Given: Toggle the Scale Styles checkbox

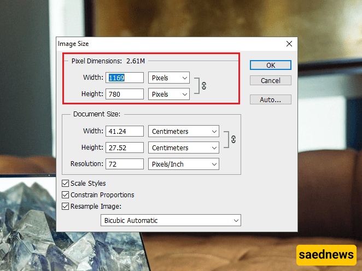Looking at the screenshot, I should (66, 184).
